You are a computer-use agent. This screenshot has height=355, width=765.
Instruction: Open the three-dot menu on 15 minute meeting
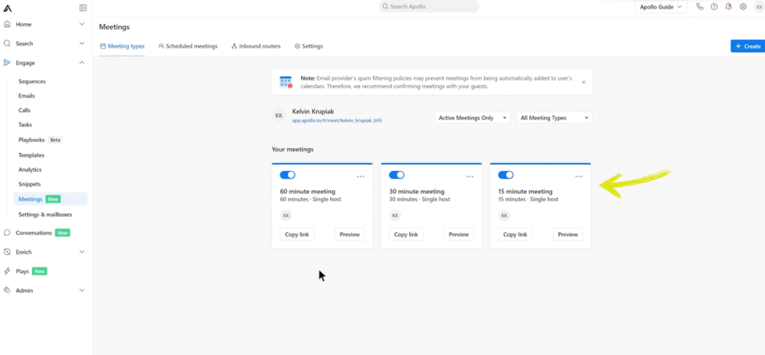578,176
